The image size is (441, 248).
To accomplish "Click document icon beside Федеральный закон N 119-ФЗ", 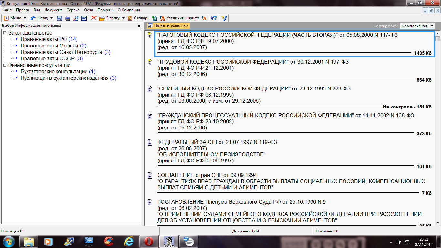I will [x=150, y=142].
